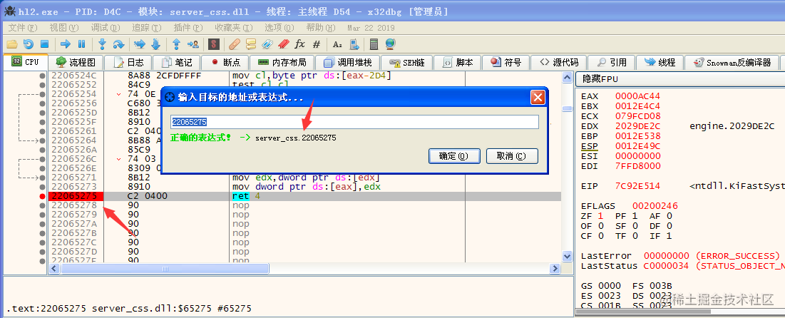Viewport: 785px width, 318px height.
Task: Click the Scylla (red S) toolbar icon
Action: point(215,45)
